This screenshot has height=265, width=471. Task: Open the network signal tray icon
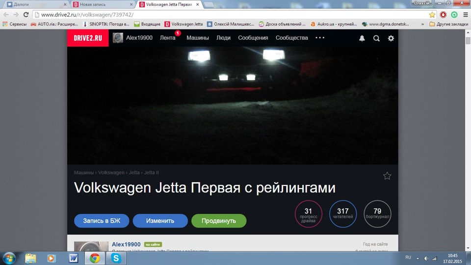point(434,258)
